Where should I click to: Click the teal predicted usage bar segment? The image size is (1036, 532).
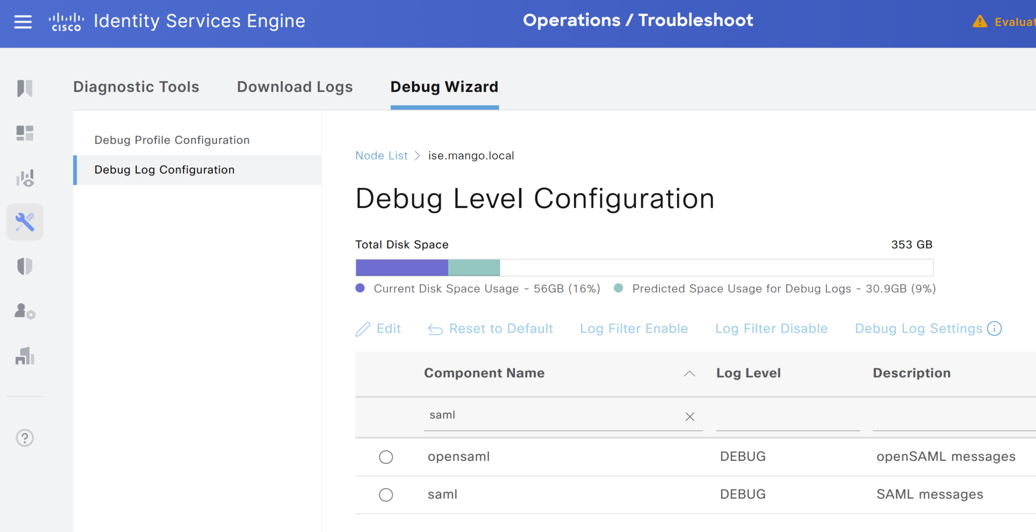(x=474, y=267)
